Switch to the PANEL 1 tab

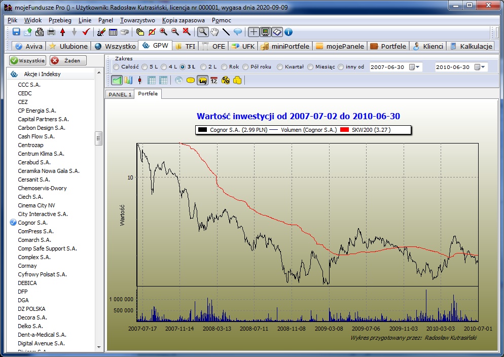coord(120,94)
